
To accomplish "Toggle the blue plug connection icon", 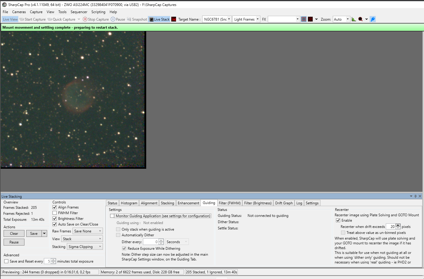I will pyautogui.click(x=373, y=19).
